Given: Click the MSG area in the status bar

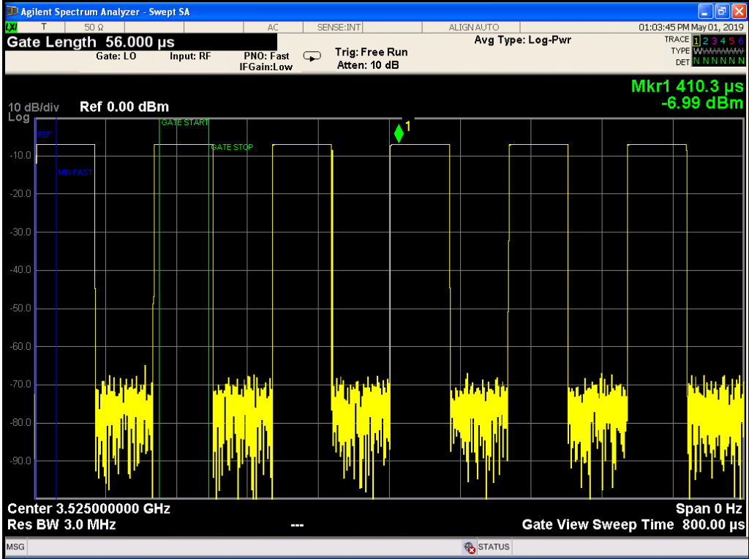Looking at the screenshot, I should [15, 547].
